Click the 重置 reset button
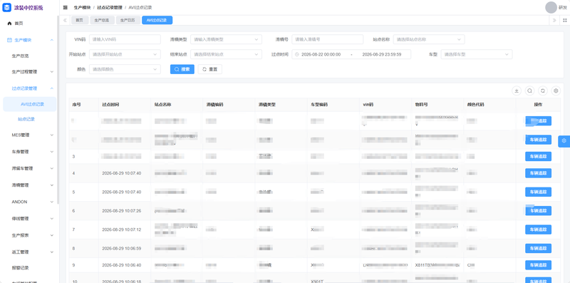 [x=209, y=69]
